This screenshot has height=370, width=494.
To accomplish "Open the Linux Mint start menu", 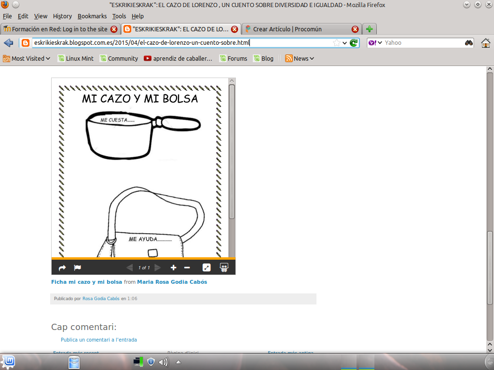I will click(9, 361).
